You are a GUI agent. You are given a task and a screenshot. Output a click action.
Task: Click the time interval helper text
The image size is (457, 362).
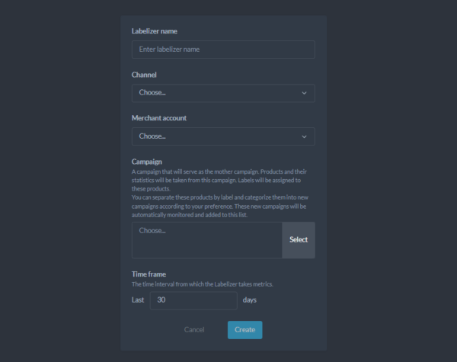pyautogui.click(x=202, y=284)
